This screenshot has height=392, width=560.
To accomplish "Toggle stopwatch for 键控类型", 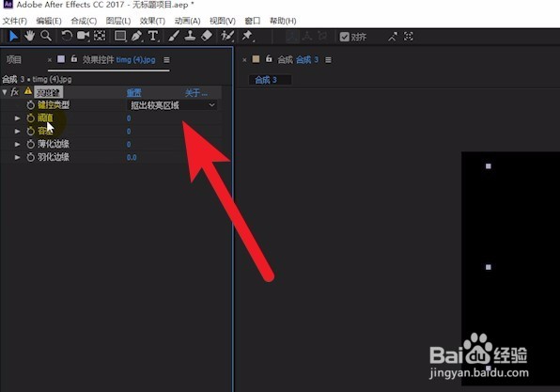I will coord(31,105).
